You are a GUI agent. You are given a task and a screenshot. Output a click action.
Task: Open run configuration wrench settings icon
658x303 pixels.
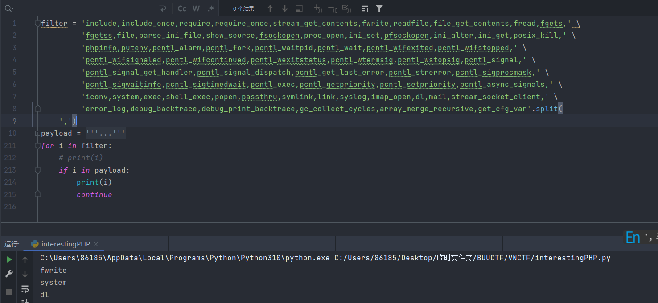pyautogui.click(x=9, y=274)
